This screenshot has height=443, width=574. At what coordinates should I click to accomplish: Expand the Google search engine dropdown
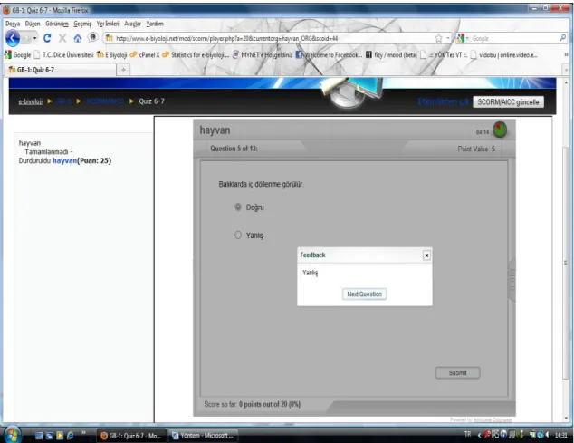click(x=463, y=38)
